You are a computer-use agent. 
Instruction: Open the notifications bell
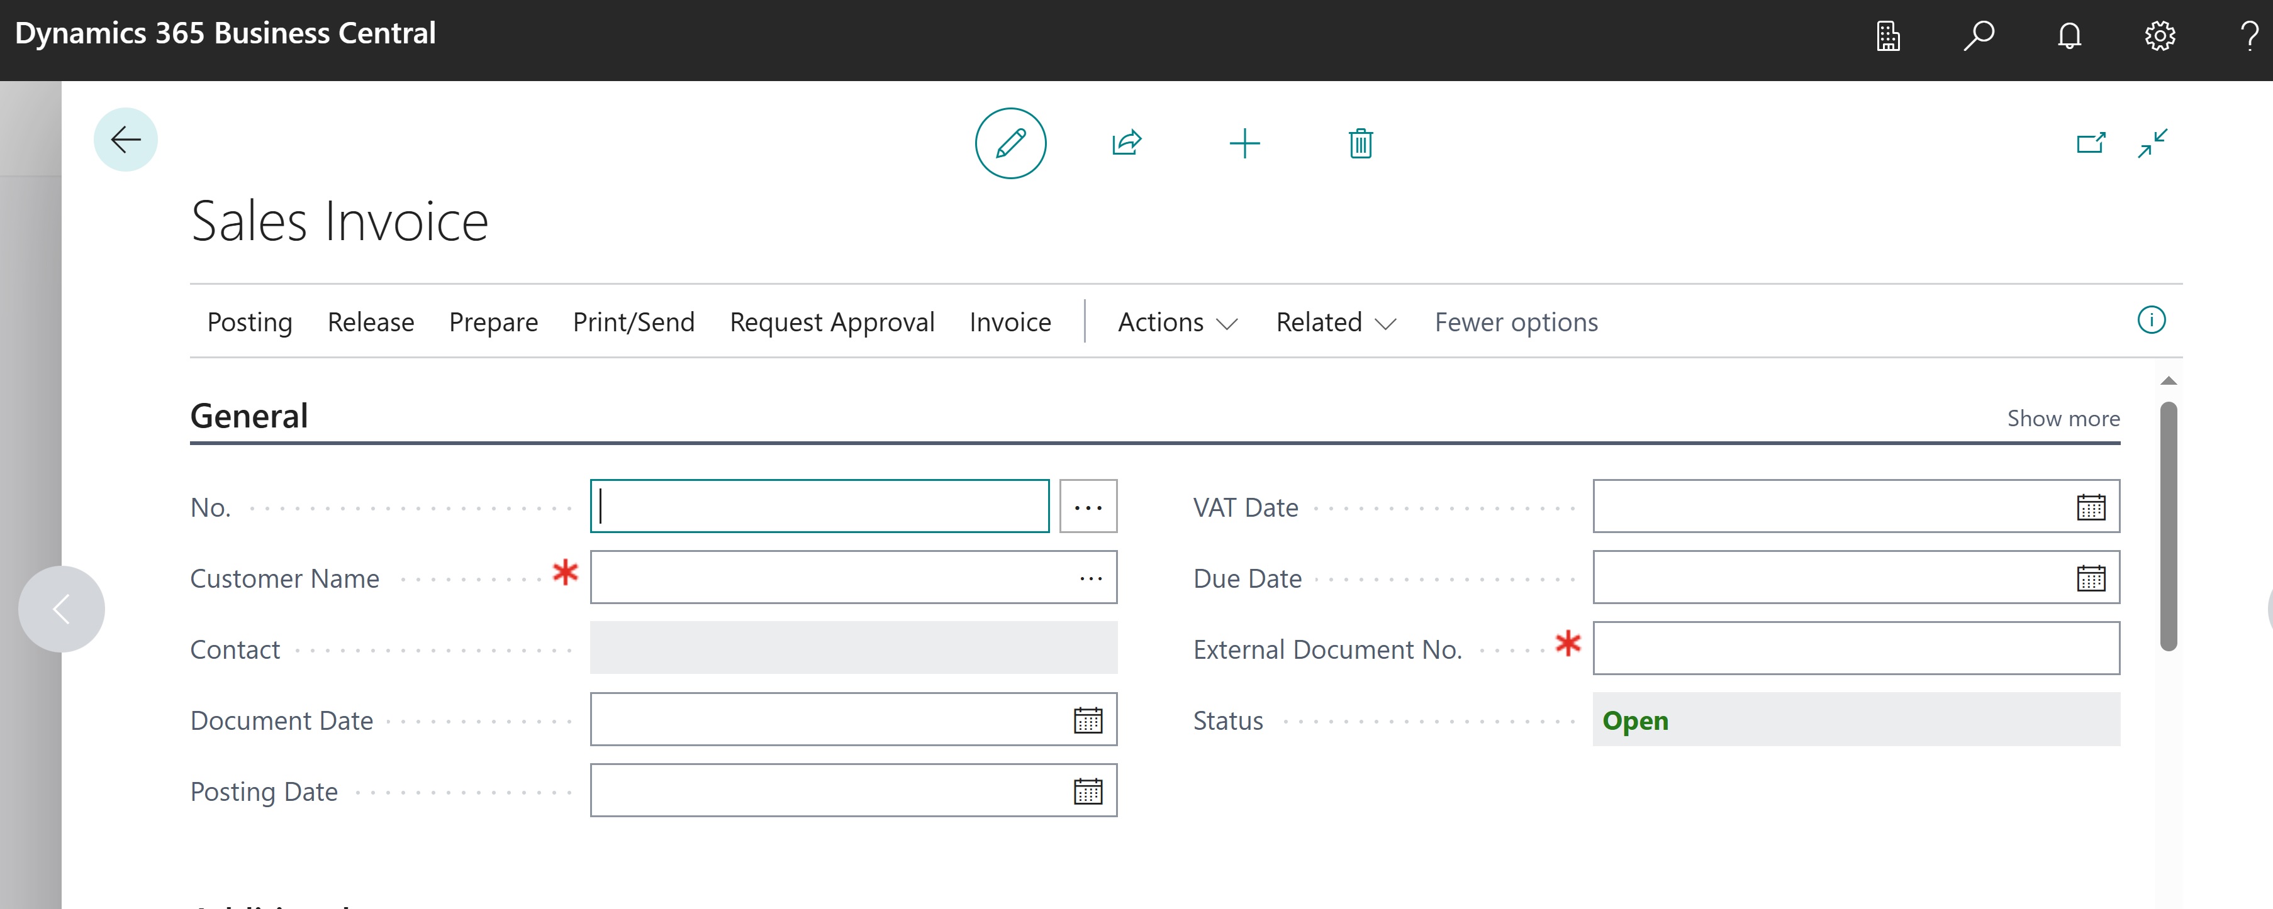[x=2069, y=35]
